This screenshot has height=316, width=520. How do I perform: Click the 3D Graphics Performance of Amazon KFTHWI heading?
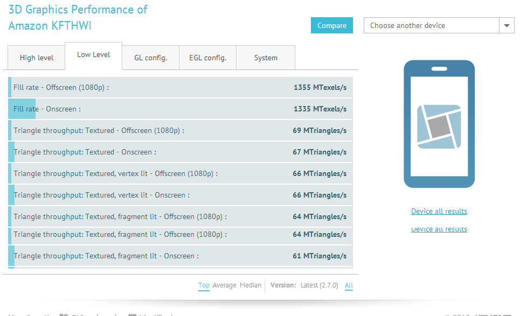coord(78,18)
